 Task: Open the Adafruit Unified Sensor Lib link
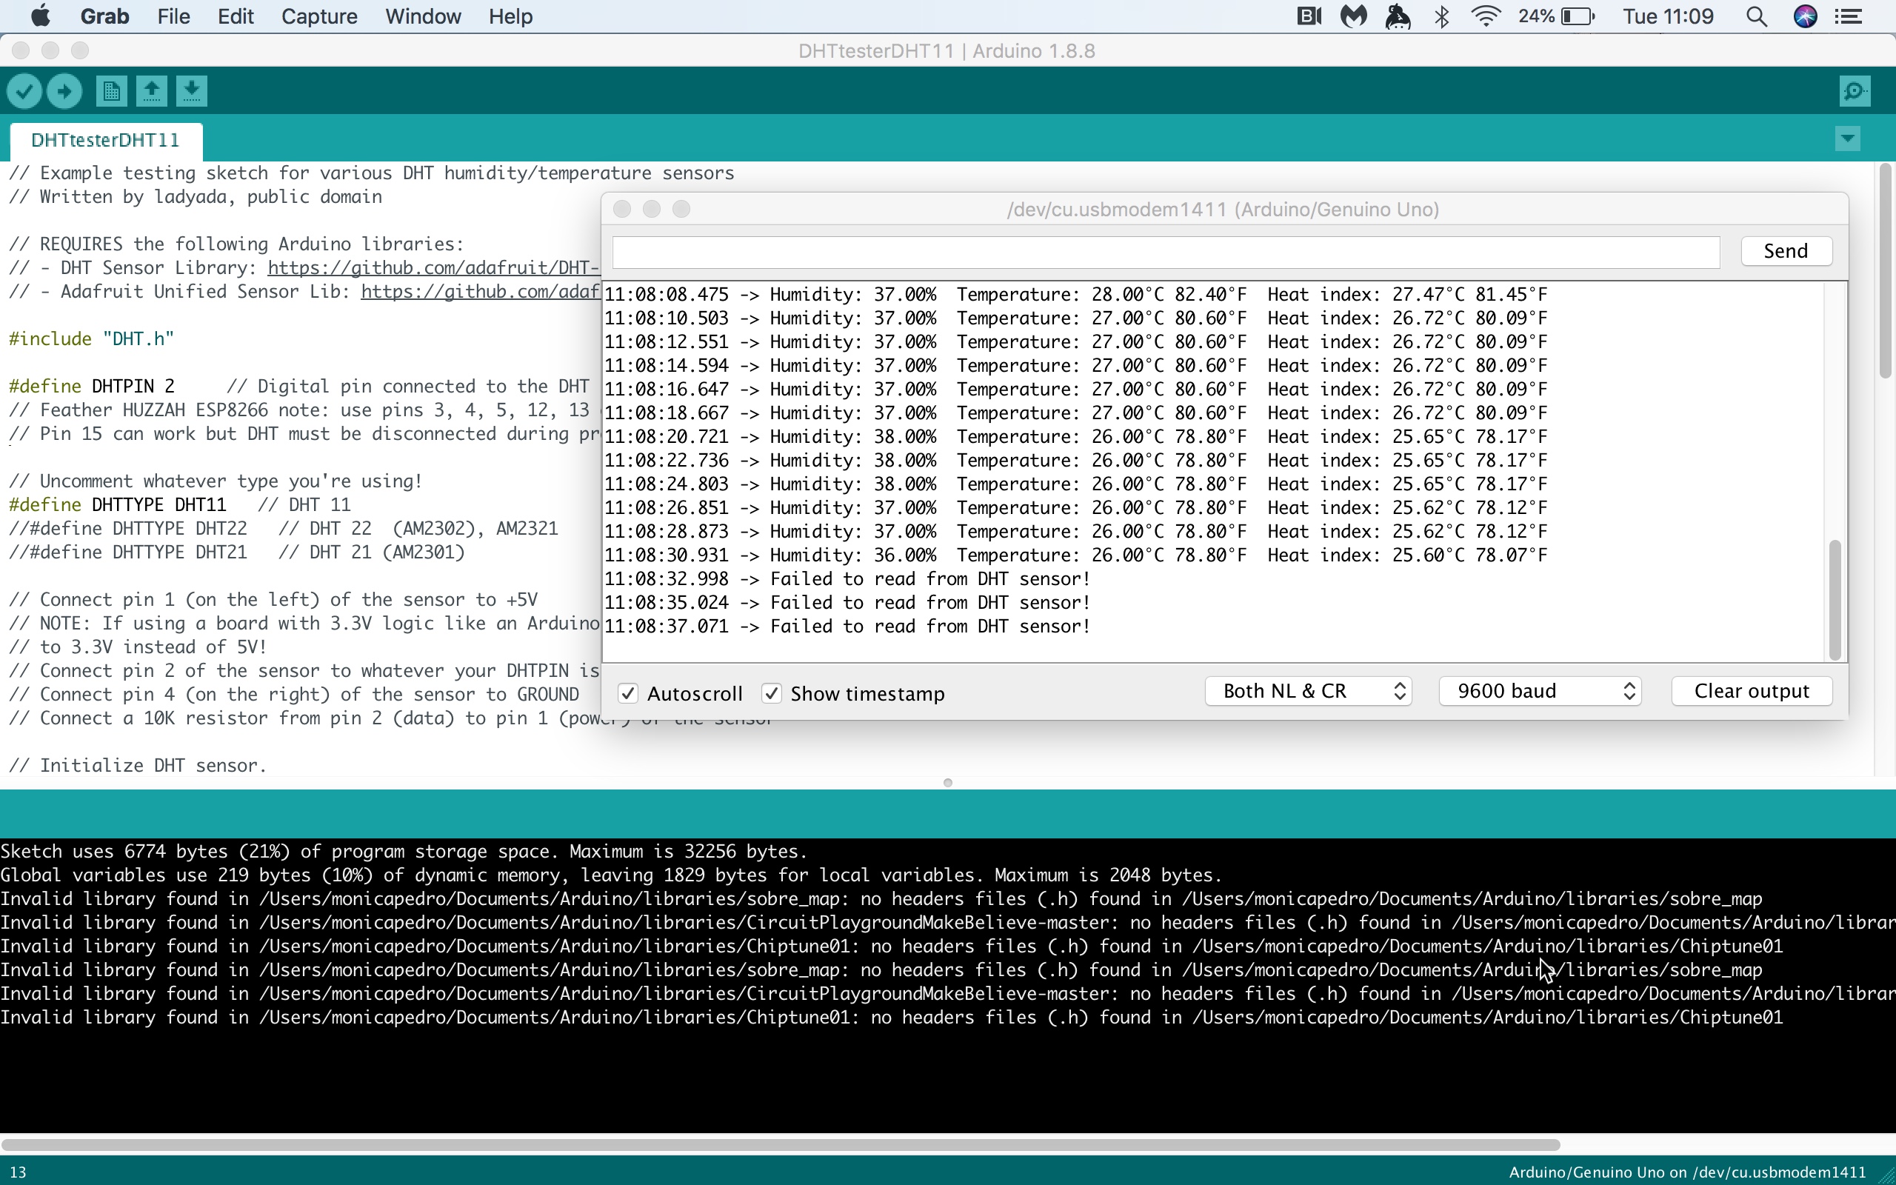[x=480, y=292]
